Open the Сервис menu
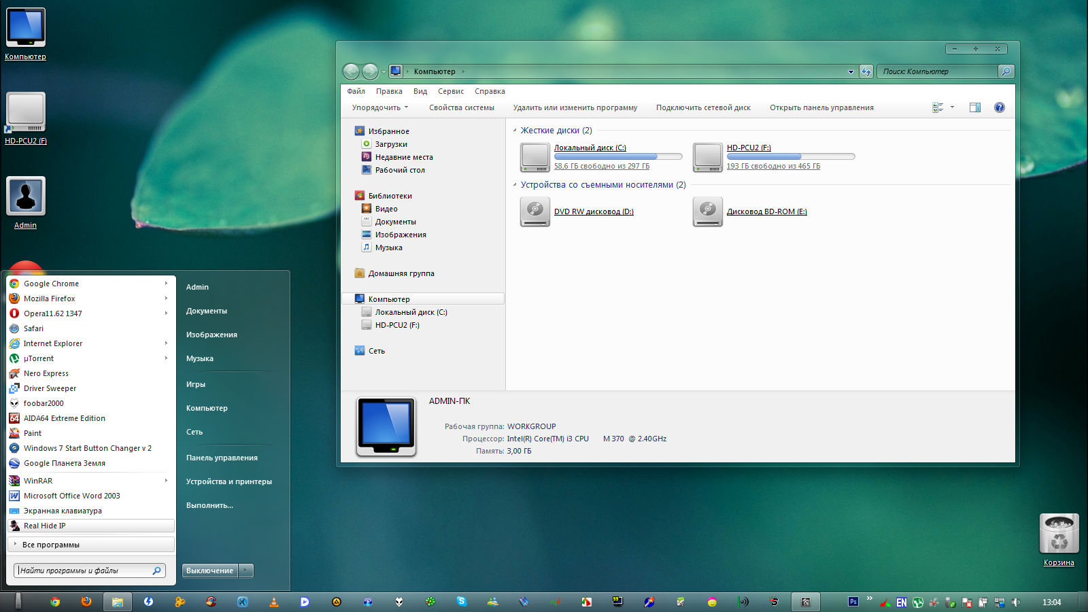This screenshot has height=612, width=1088. point(450,91)
